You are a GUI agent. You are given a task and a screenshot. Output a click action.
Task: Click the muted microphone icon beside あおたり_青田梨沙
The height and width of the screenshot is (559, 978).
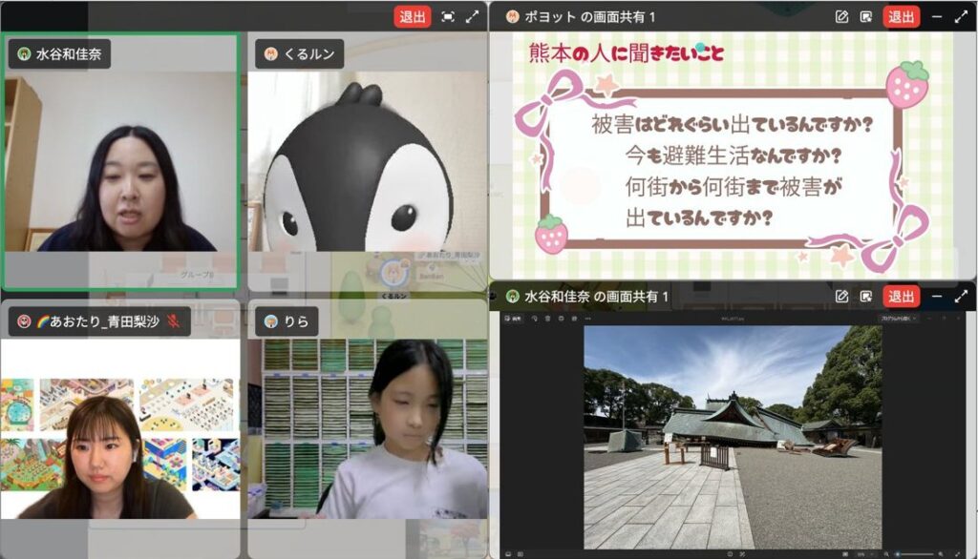174,321
